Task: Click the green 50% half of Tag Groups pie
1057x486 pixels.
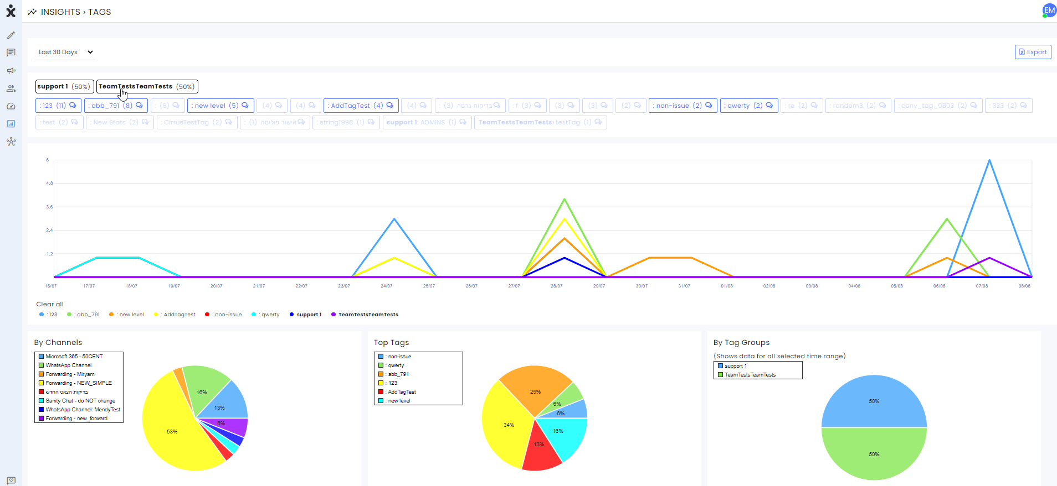Action: coord(874,454)
